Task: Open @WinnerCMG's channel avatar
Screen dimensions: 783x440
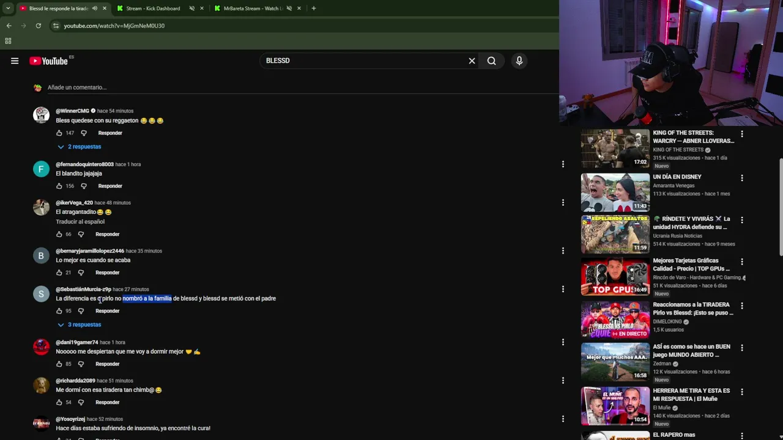Action: pyautogui.click(x=41, y=115)
